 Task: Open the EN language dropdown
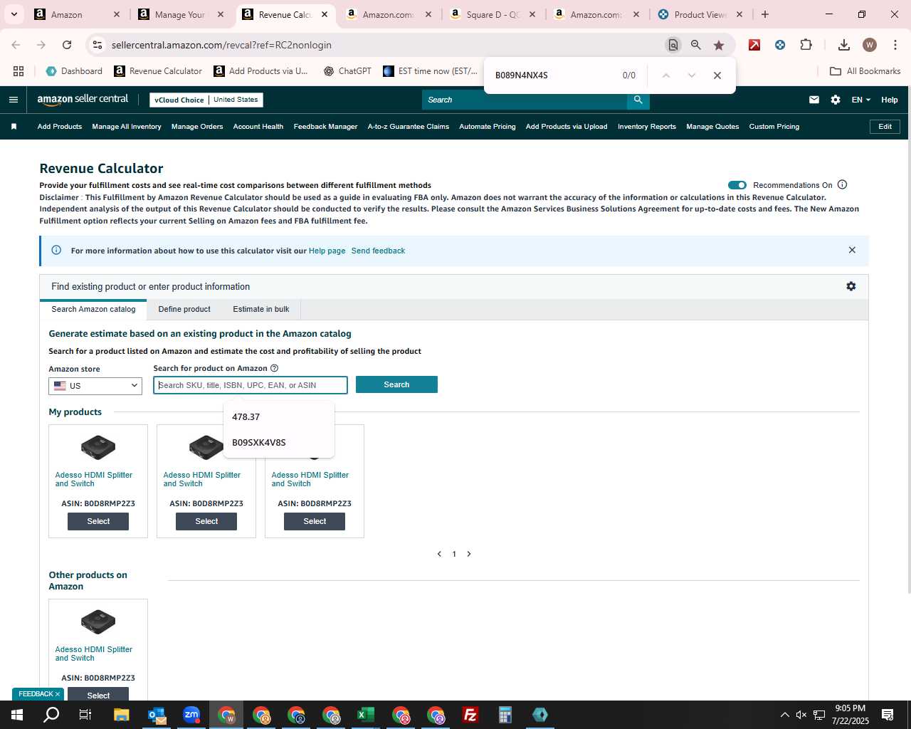pos(860,100)
